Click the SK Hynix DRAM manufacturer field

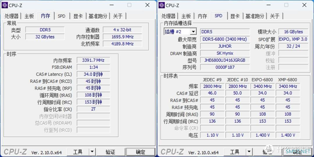coord(225,53)
